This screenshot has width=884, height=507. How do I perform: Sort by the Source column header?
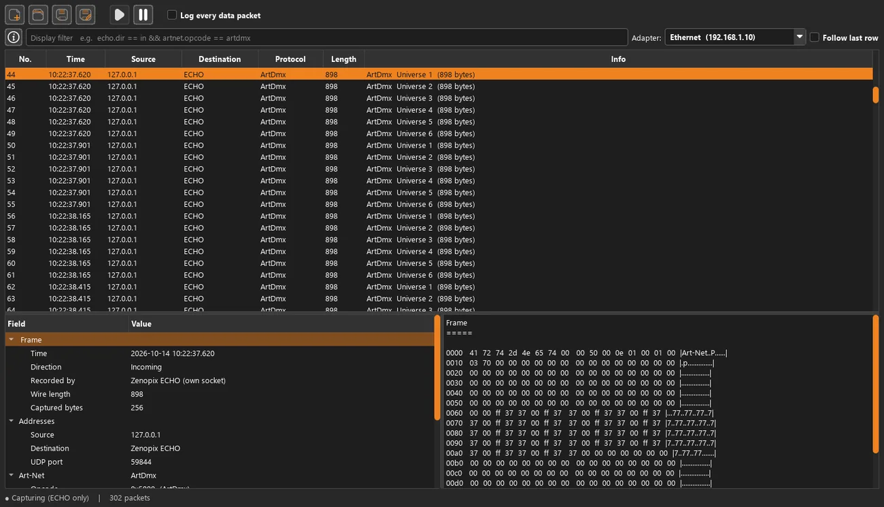(143, 59)
